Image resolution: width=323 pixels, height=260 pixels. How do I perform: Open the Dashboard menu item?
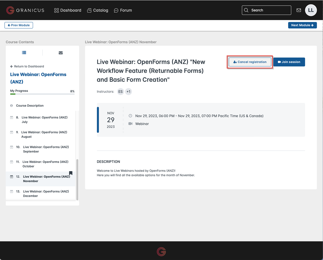click(68, 10)
